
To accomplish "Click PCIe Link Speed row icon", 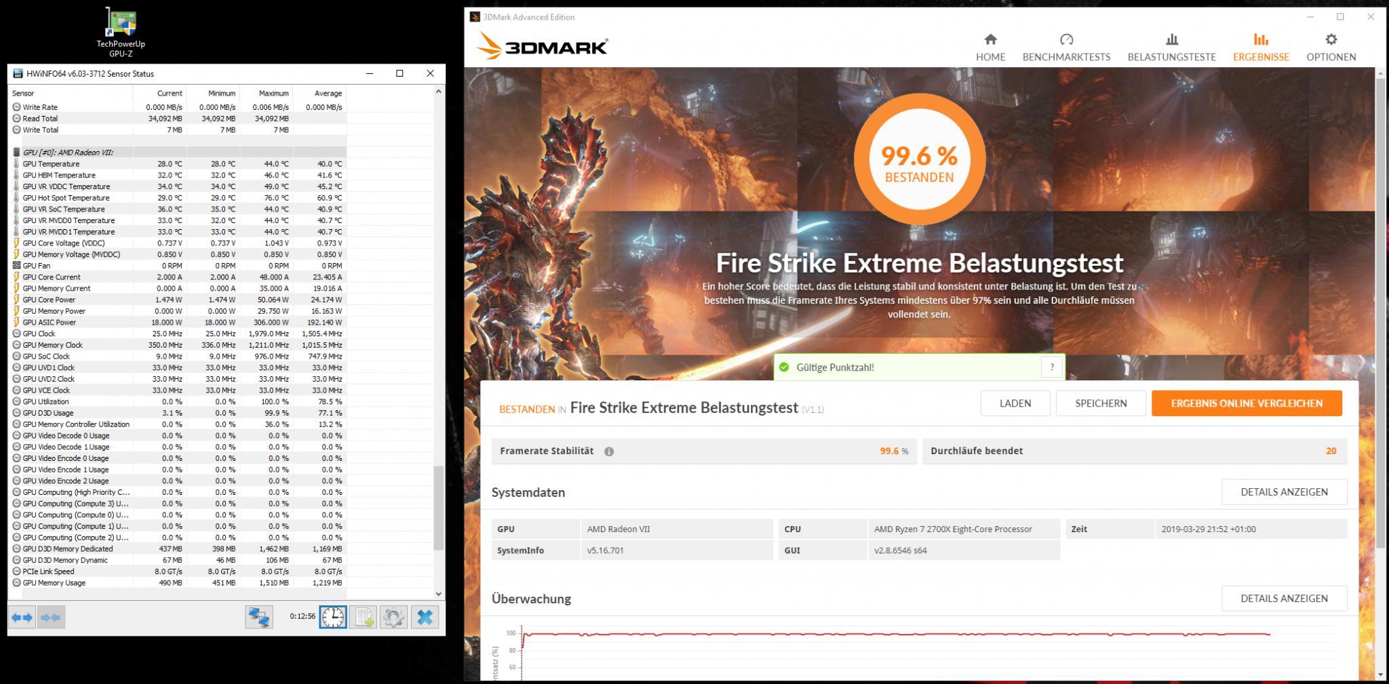I will 16,571.
